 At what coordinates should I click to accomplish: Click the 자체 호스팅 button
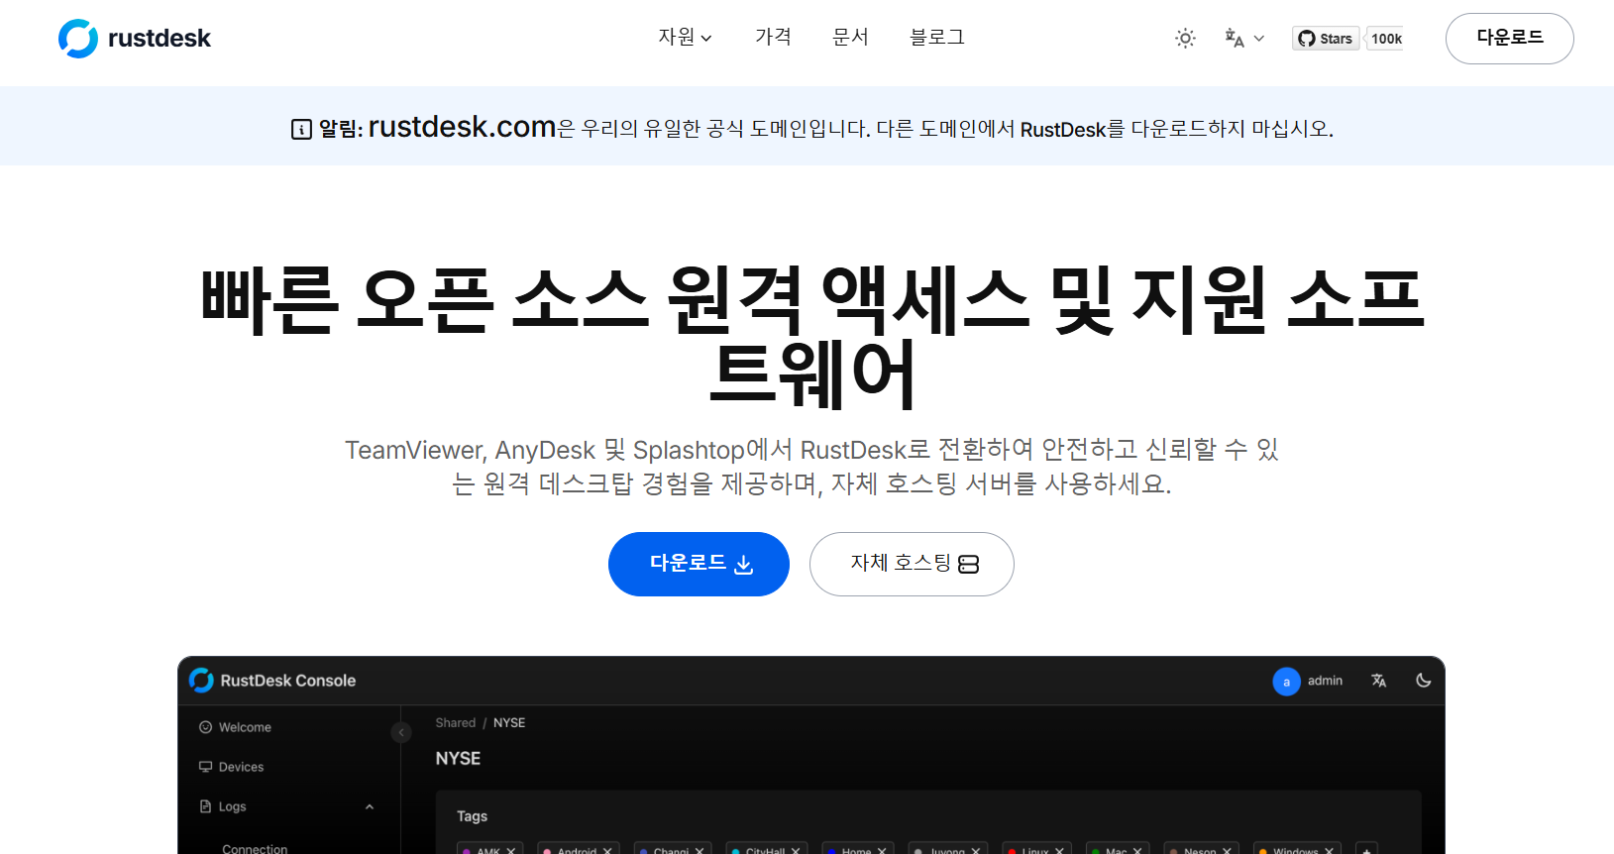[x=912, y=564]
